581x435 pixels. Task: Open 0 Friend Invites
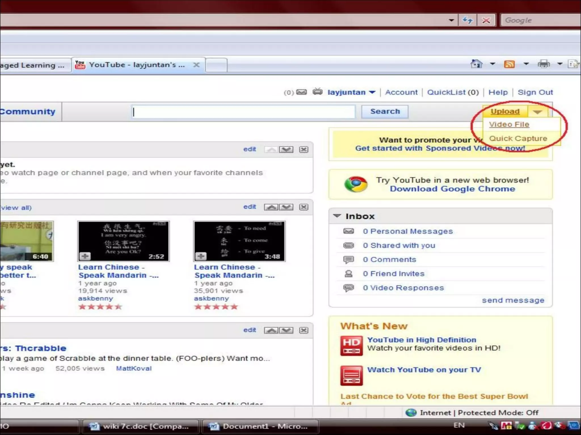pos(393,274)
